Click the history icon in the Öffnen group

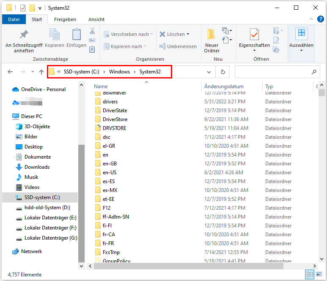pos(276,50)
